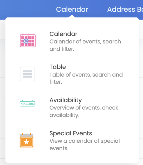The image size is (143, 165).
Task: Click "Overview of events, check availability" description
Action: tap(84, 111)
